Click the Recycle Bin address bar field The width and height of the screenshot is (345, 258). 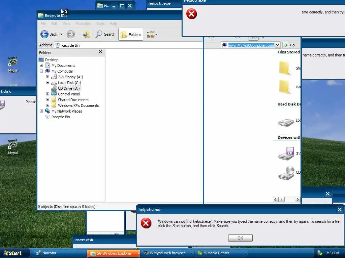coord(128,45)
